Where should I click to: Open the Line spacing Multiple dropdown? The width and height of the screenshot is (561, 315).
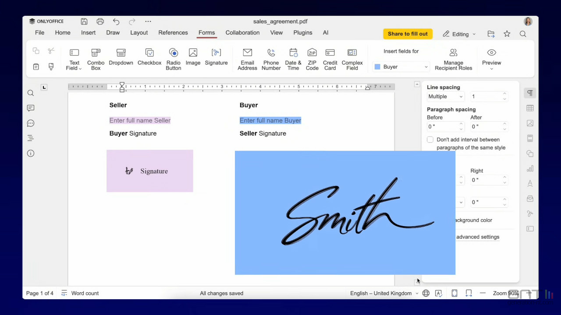click(x=445, y=97)
